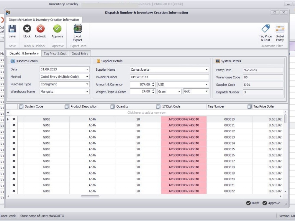
Task: Switch to the Tag Price & Cost tab
Action: click(55, 53)
